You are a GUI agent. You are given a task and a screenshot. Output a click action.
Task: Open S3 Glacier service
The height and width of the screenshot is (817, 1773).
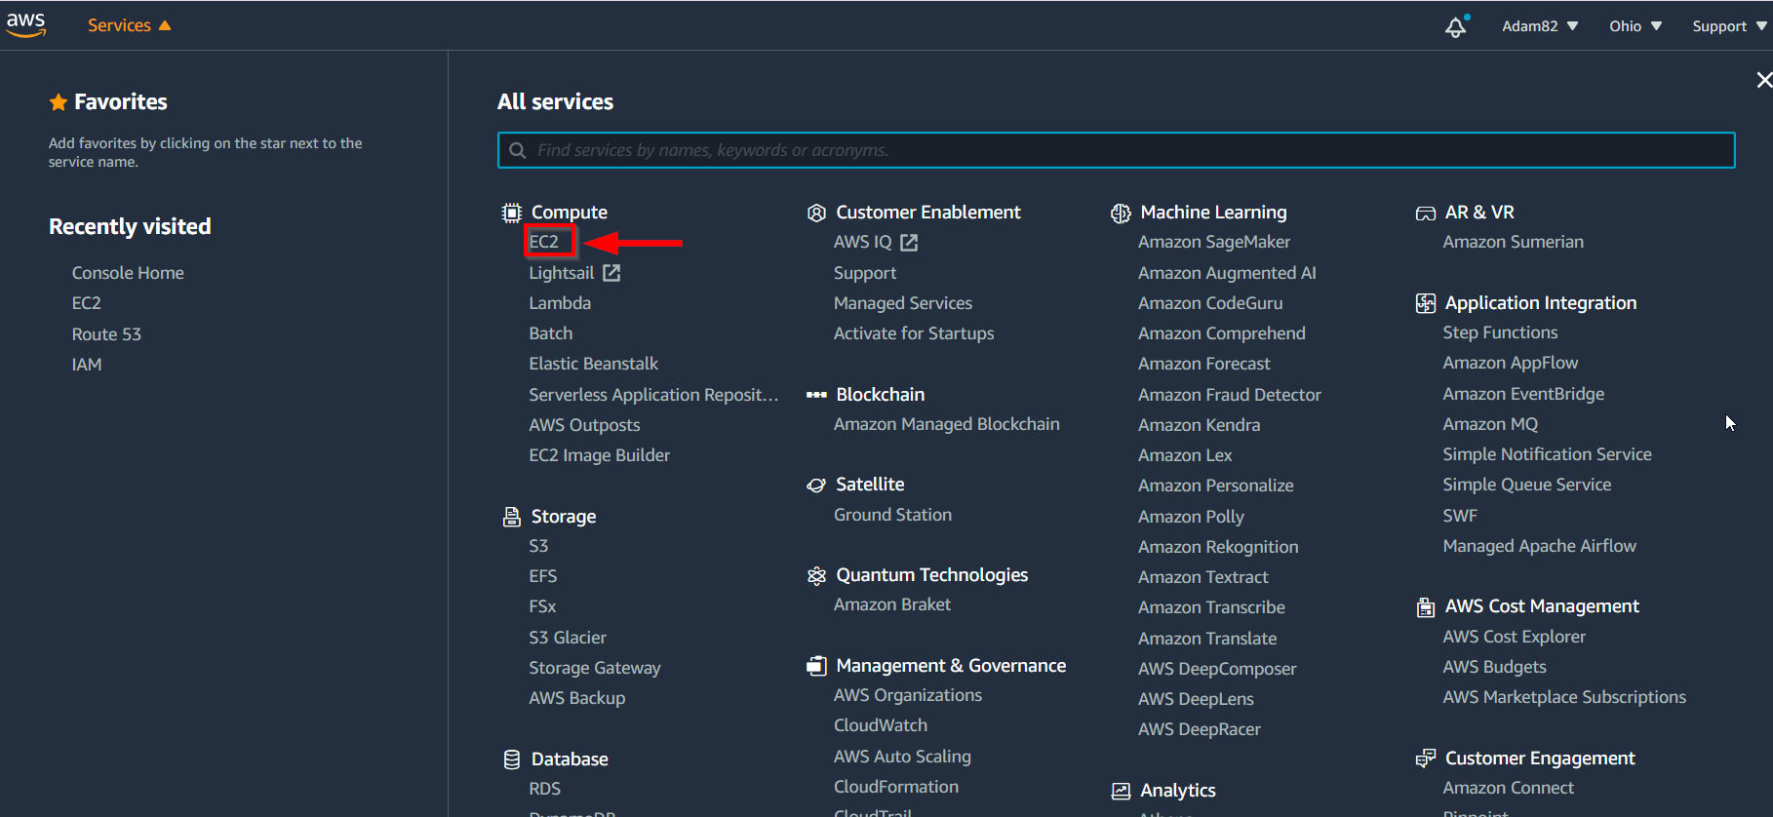(x=568, y=638)
